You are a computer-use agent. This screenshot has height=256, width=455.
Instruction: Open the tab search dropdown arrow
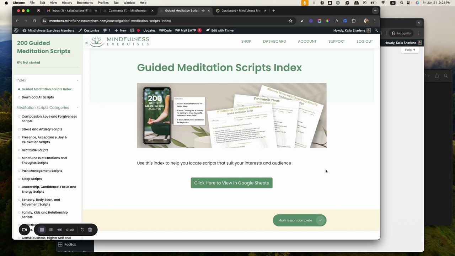click(x=375, y=11)
